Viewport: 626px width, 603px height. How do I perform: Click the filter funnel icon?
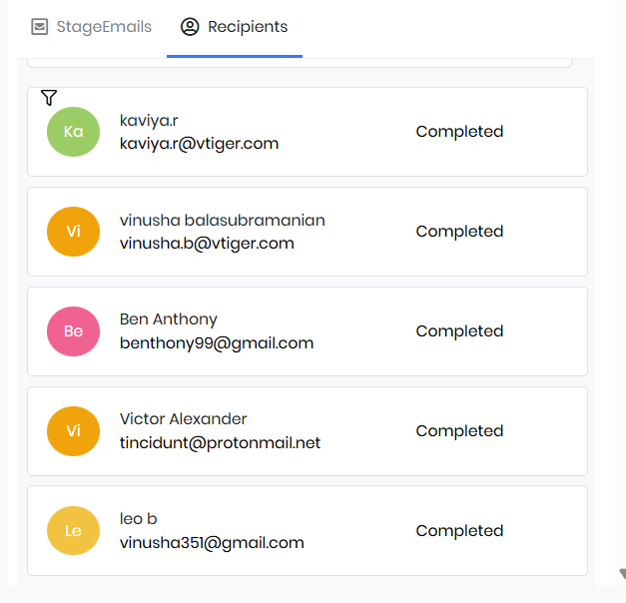pos(49,97)
